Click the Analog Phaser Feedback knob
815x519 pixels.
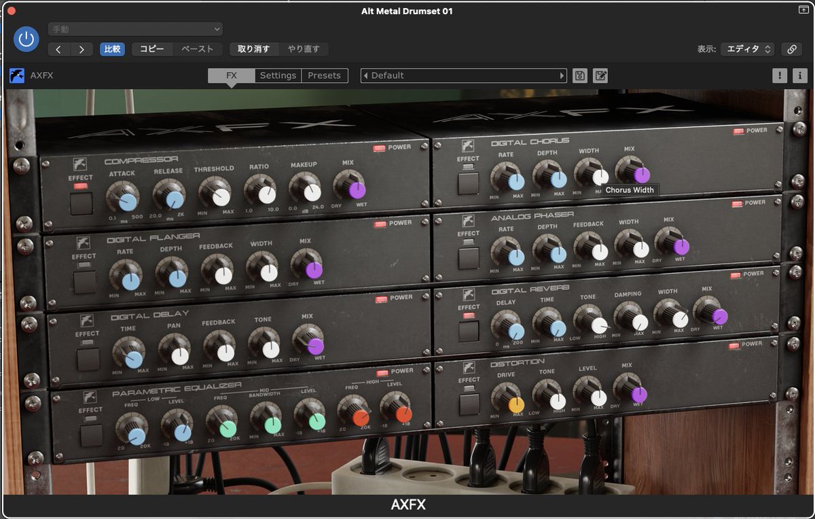[x=592, y=247]
